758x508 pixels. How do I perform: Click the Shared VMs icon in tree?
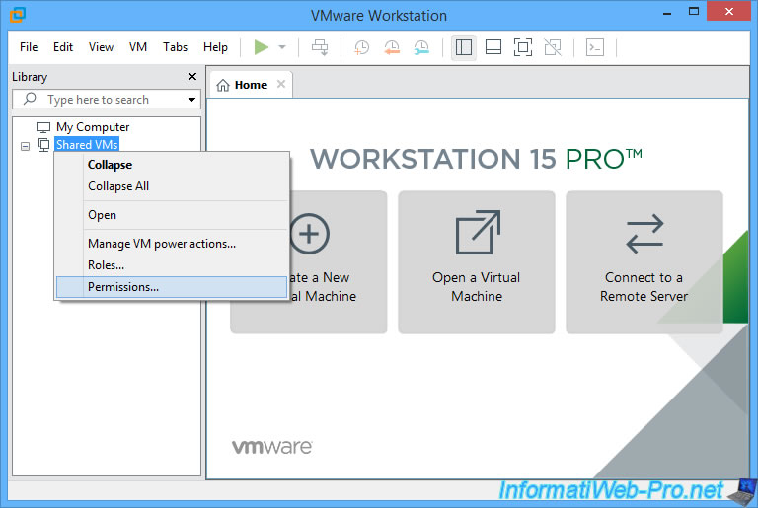coord(44,145)
